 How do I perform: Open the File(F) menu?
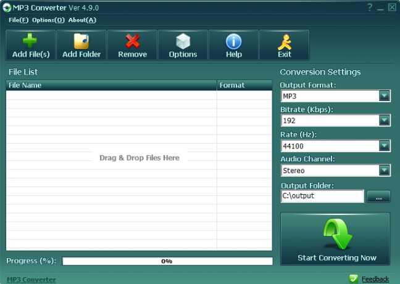click(x=19, y=20)
